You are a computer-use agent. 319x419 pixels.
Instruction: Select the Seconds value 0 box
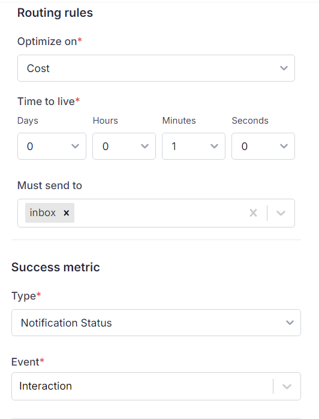(x=263, y=146)
